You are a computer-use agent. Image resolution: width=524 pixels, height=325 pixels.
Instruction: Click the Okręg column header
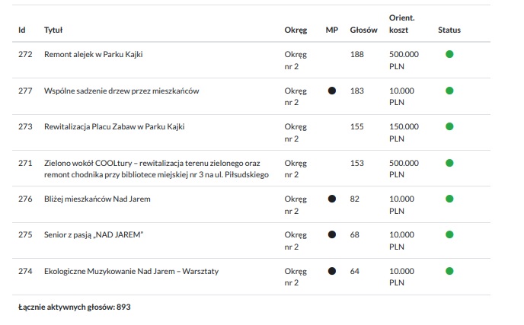[x=296, y=30]
